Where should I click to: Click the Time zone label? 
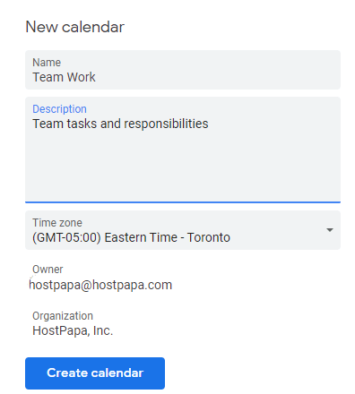pyautogui.click(x=57, y=223)
